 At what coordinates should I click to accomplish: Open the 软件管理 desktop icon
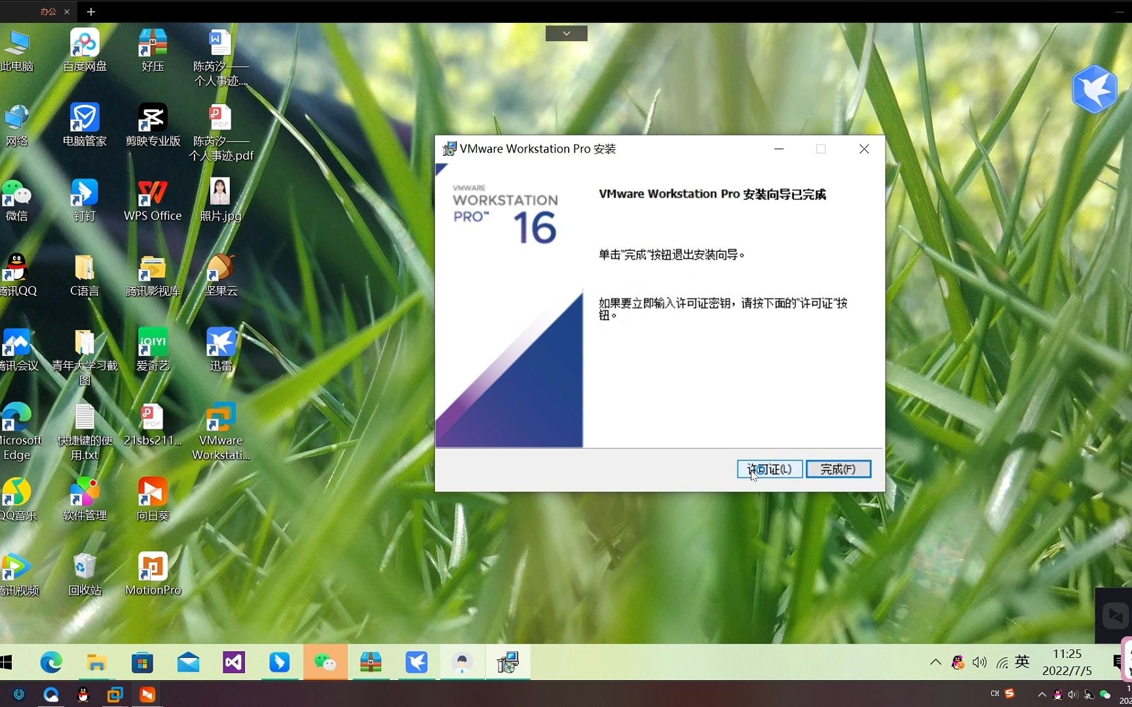85,499
